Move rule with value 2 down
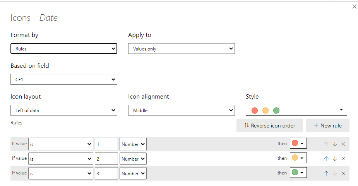Viewport: 358px width, 186px height. tap(335, 159)
